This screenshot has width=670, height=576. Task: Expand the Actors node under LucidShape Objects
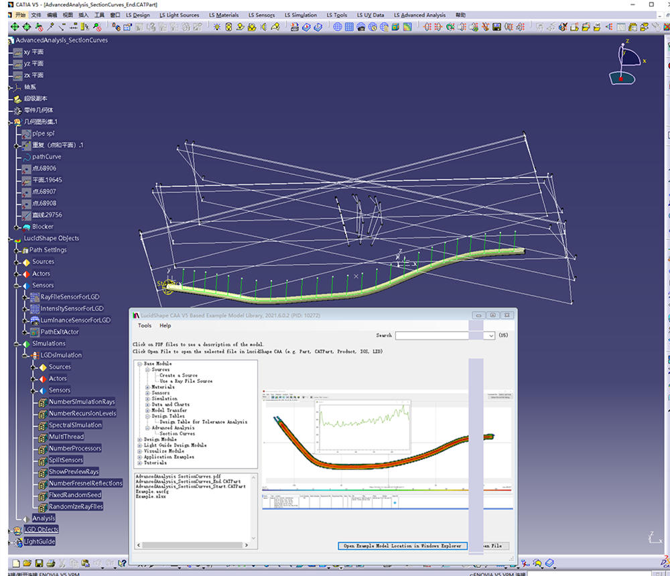pos(17,274)
